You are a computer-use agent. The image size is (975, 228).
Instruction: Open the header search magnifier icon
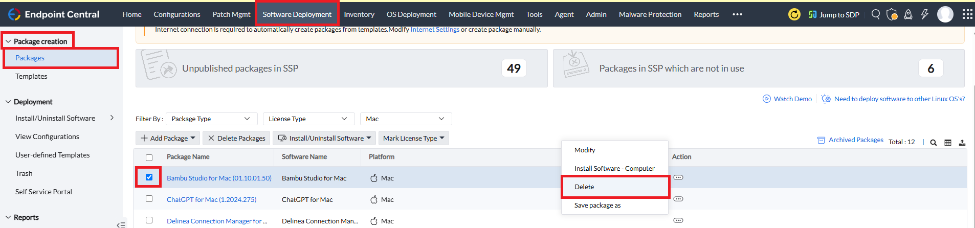(876, 14)
